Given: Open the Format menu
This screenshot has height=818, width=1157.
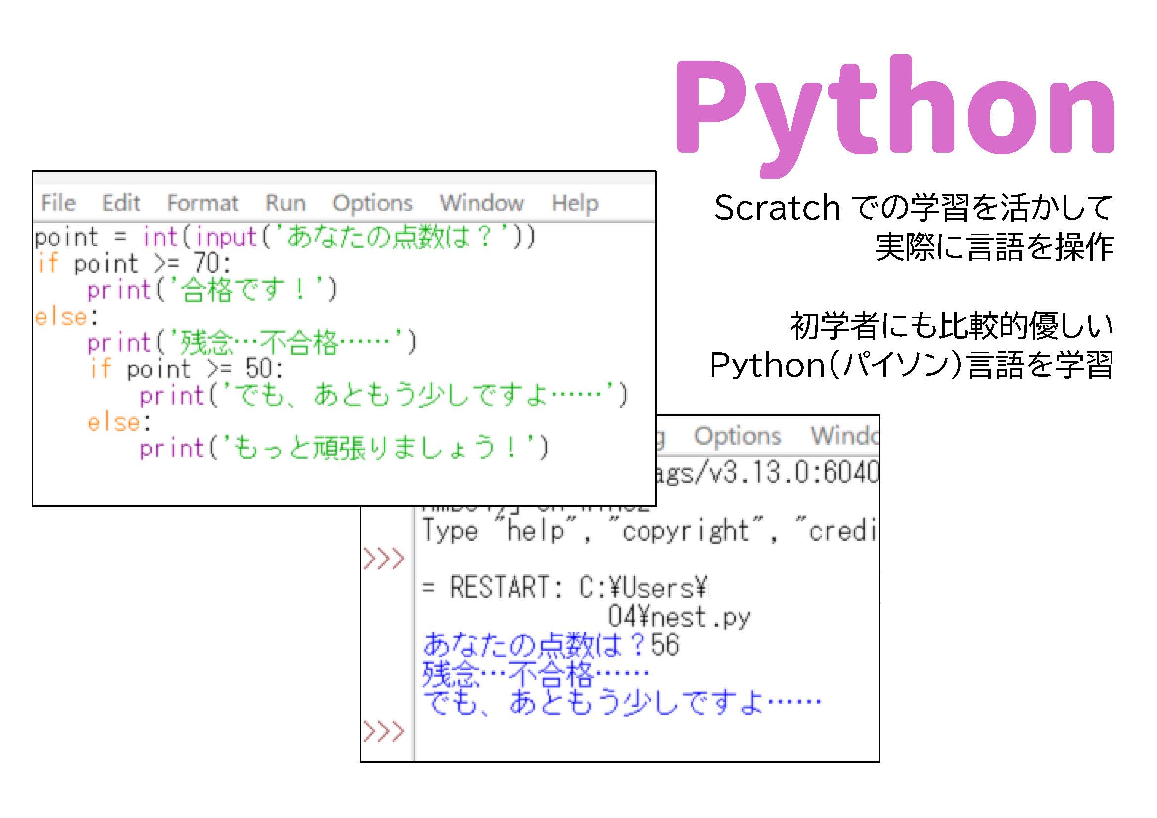Looking at the screenshot, I should (203, 203).
